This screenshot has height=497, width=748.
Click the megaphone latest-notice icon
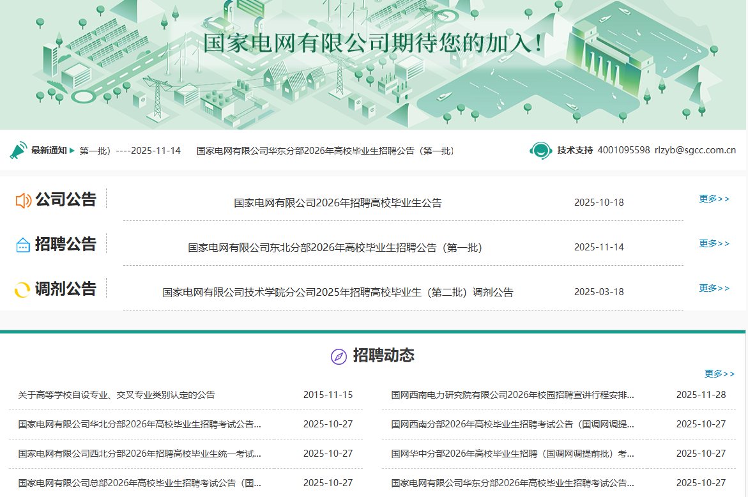tap(18, 150)
